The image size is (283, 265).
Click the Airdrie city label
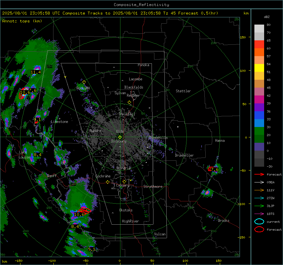point(124,168)
